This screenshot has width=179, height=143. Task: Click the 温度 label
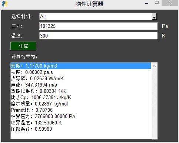click(x=17, y=36)
